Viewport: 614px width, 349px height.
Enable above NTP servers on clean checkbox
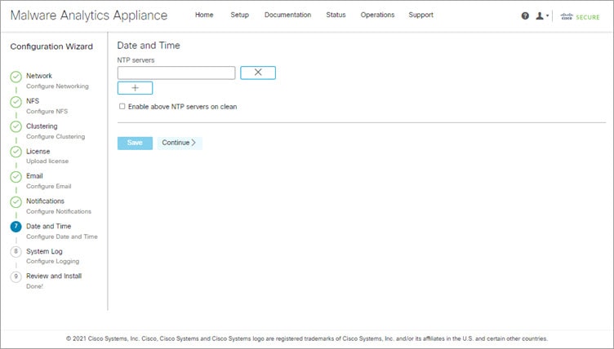122,107
